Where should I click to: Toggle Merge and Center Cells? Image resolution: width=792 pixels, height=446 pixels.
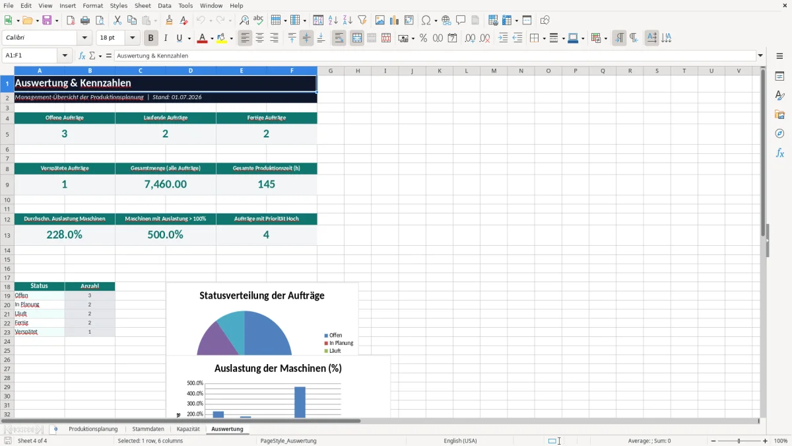pyautogui.click(x=357, y=38)
